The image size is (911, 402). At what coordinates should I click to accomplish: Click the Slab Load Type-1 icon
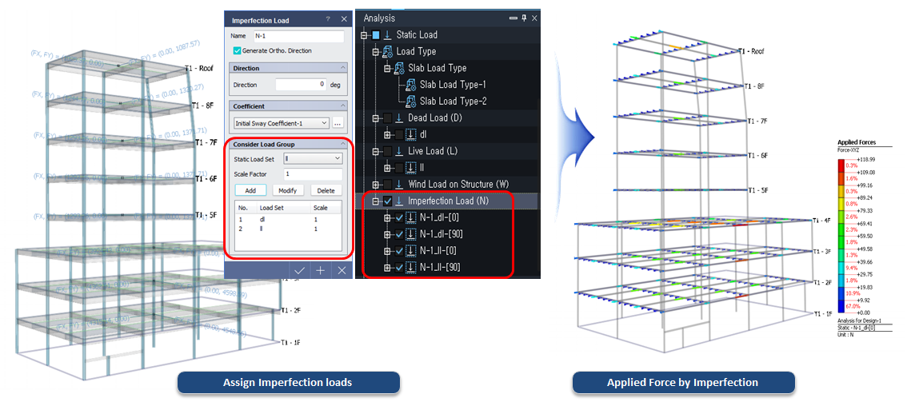click(x=411, y=85)
